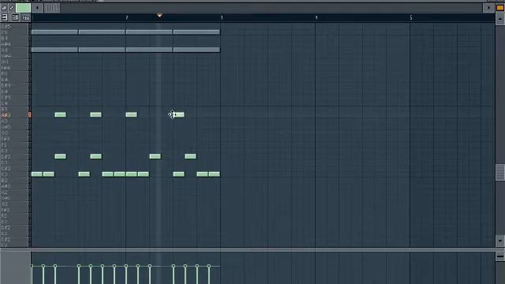Select the second long A4 note
505x284 pixels.
102,50
